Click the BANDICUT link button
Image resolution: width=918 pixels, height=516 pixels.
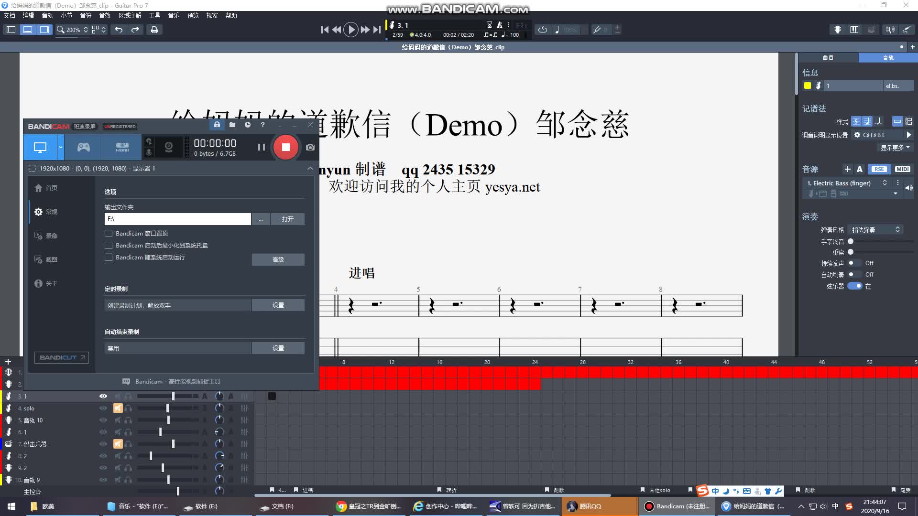(62, 358)
